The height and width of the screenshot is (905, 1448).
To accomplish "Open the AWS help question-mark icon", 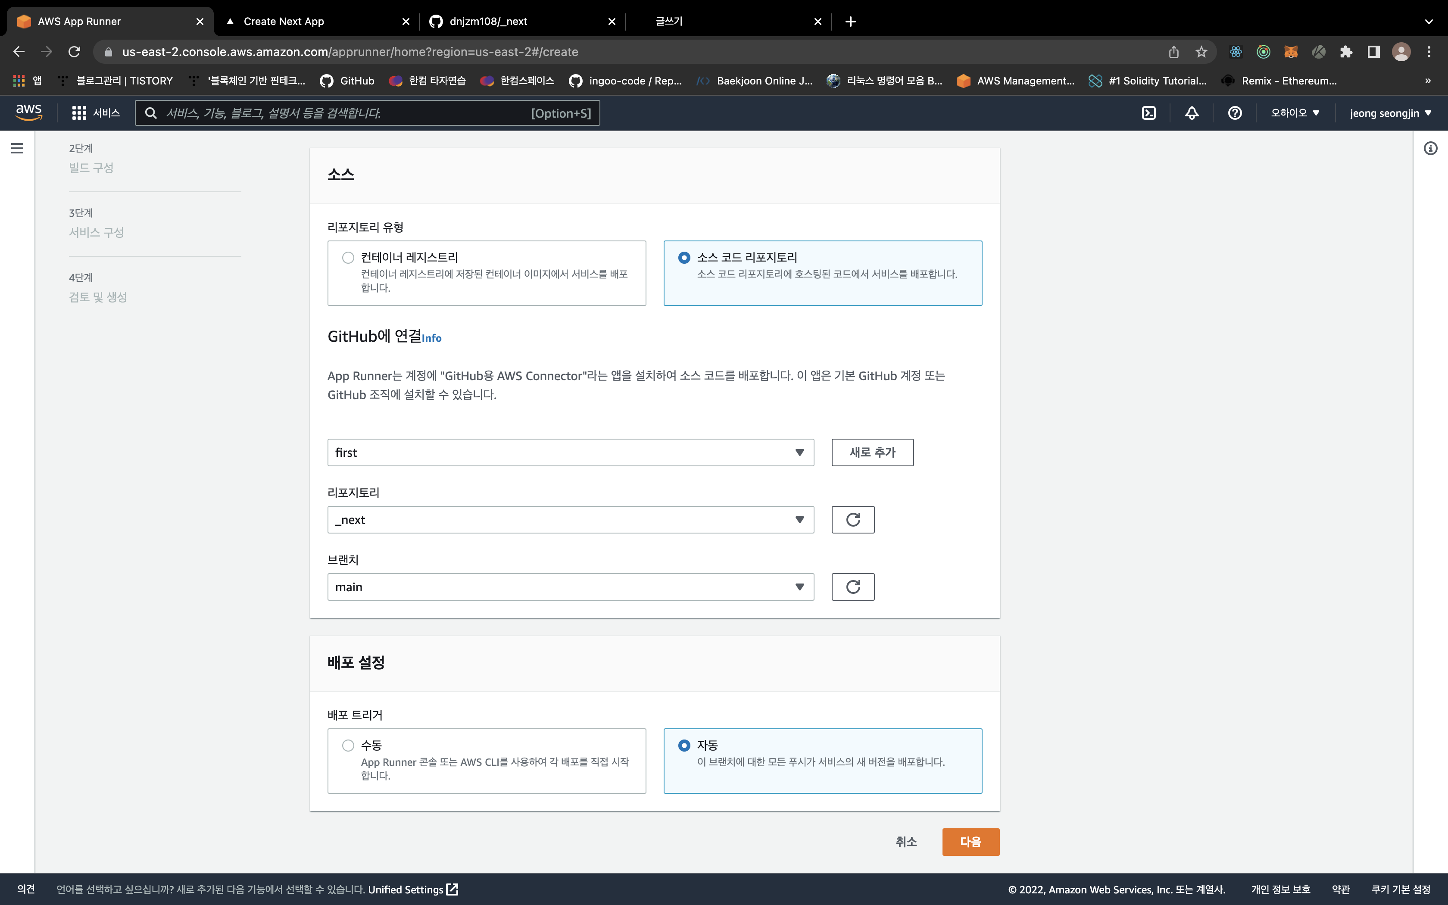I will (1234, 113).
